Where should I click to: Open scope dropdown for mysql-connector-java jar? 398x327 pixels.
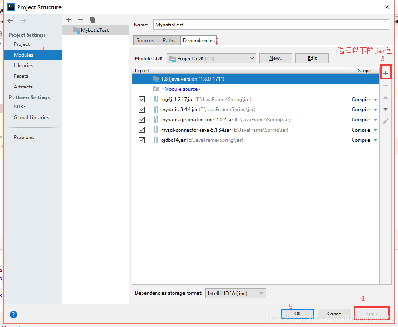pos(375,130)
